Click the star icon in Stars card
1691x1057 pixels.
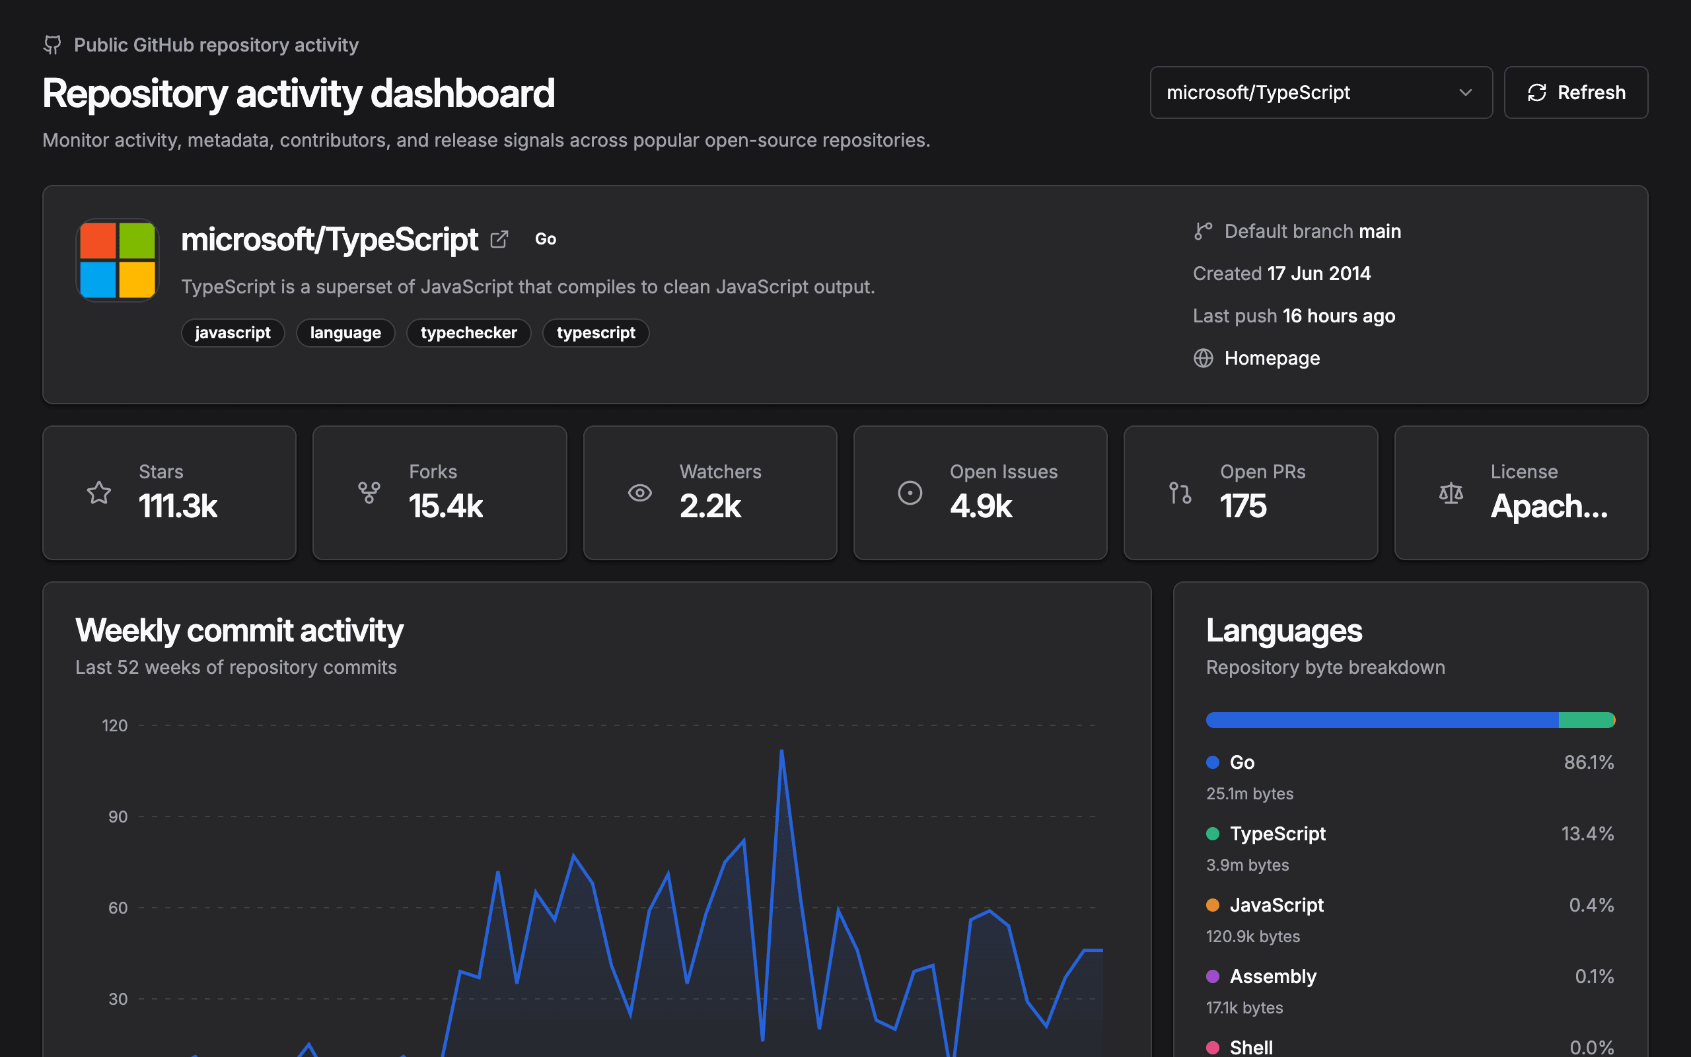(99, 493)
